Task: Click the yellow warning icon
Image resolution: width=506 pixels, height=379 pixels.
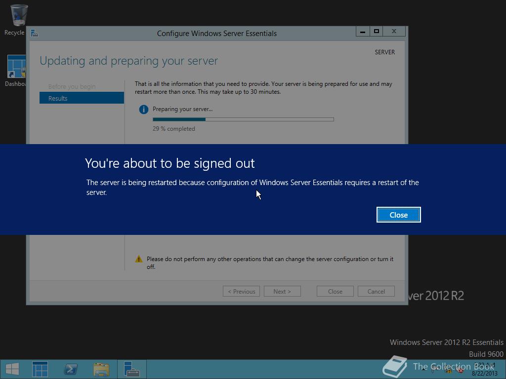Action: (x=139, y=259)
